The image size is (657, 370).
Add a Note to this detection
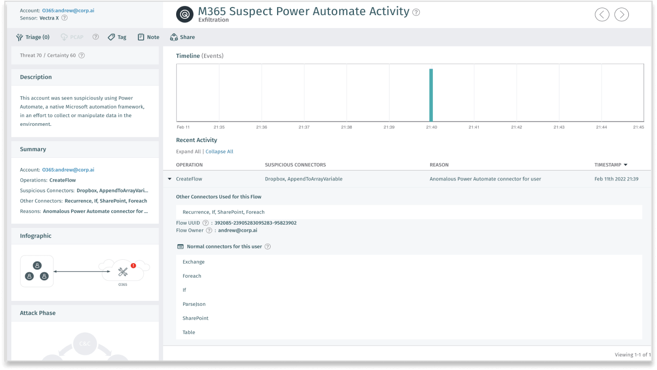point(148,37)
